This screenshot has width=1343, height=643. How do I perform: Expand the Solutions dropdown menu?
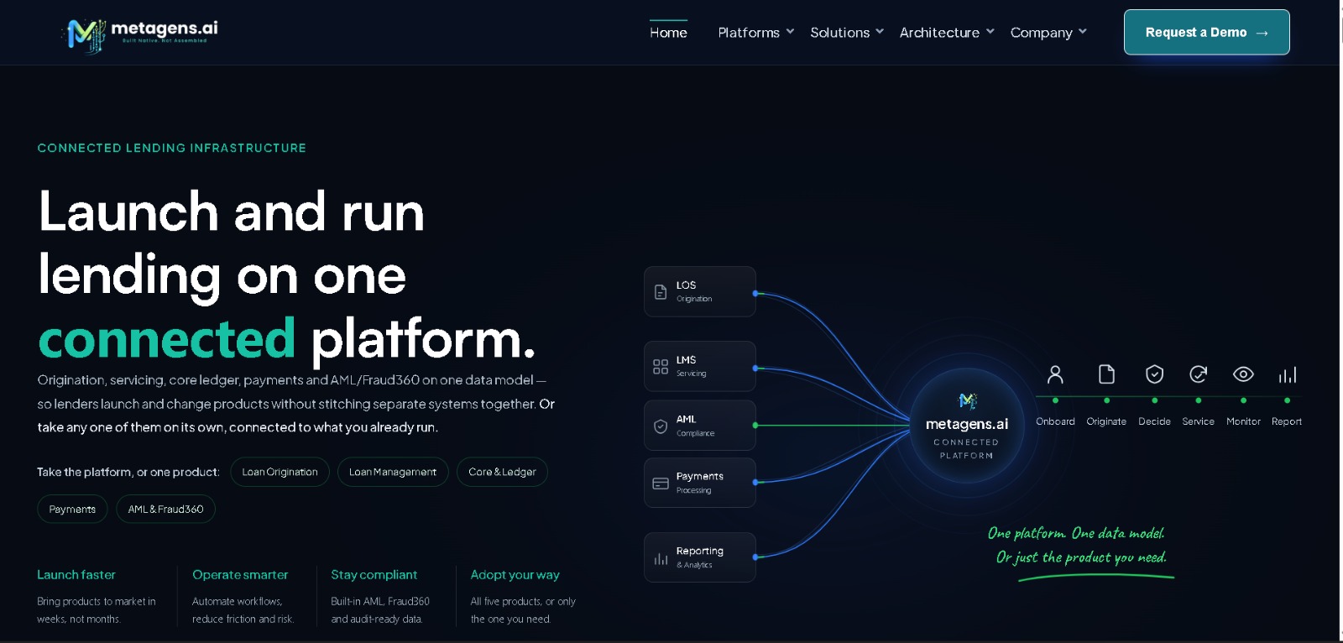click(x=846, y=33)
